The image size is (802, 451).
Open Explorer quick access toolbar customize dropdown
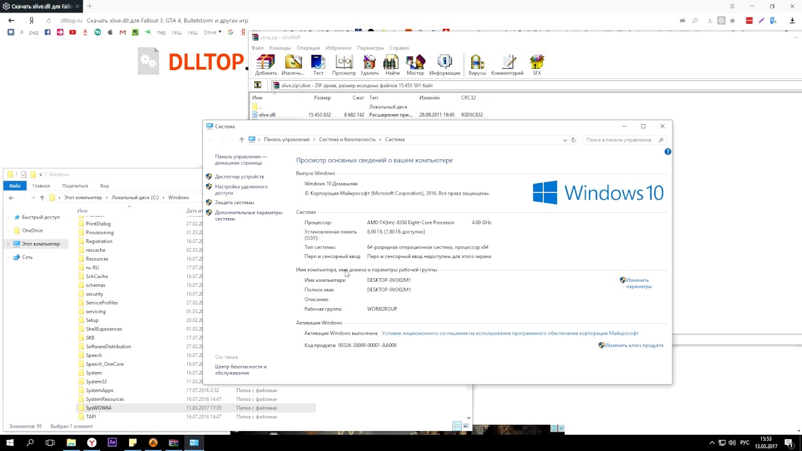[41, 174]
